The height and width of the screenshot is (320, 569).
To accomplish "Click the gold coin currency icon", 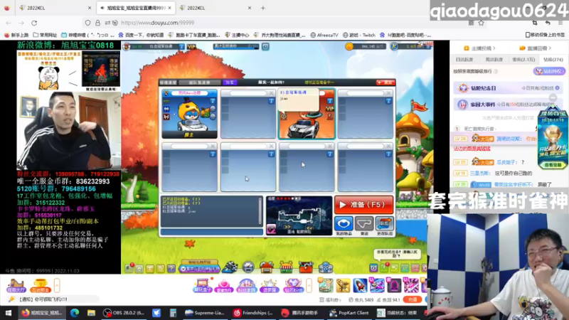I will [x=349, y=46].
